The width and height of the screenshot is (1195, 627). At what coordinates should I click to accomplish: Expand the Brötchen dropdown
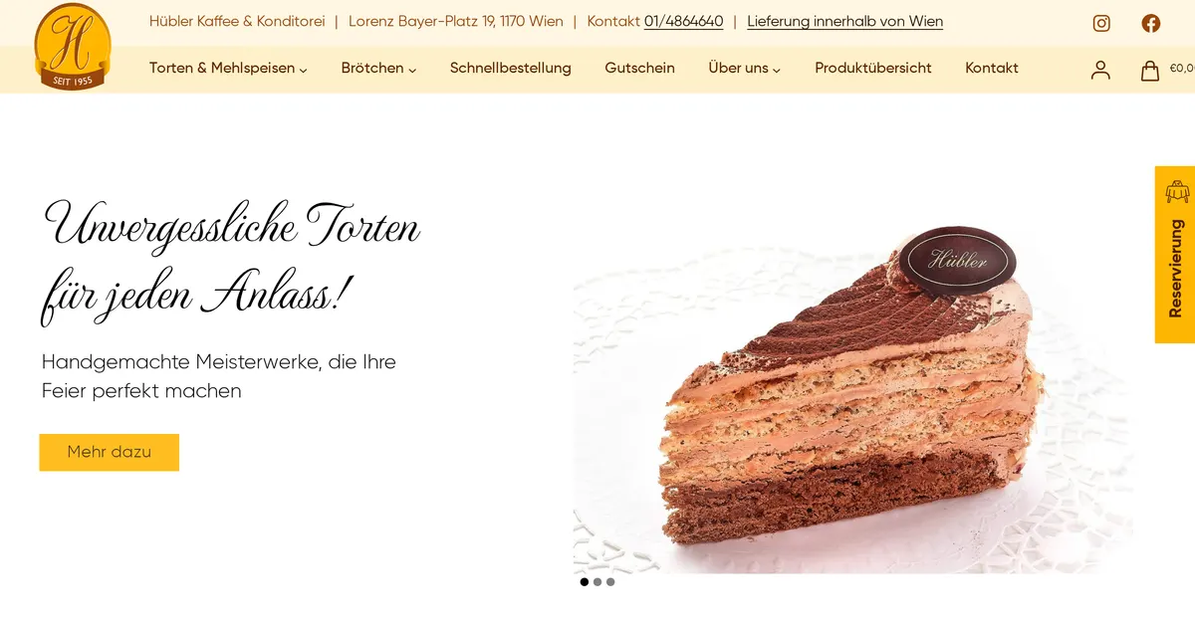tap(378, 68)
